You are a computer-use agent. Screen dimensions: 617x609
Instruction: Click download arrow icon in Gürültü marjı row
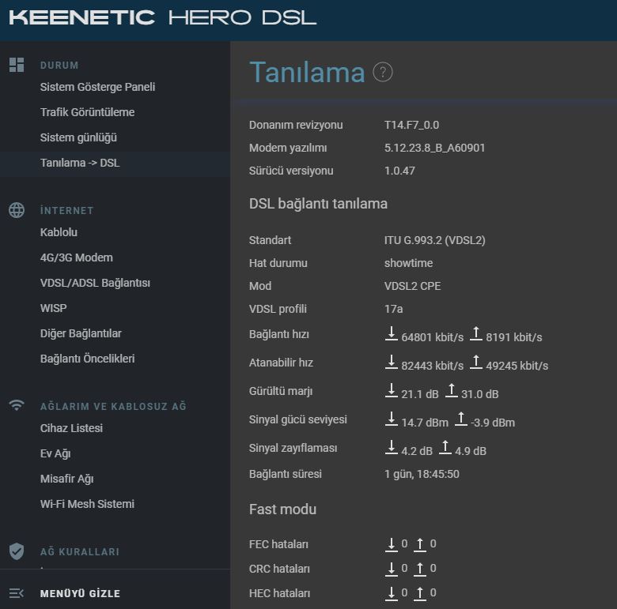click(x=391, y=390)
